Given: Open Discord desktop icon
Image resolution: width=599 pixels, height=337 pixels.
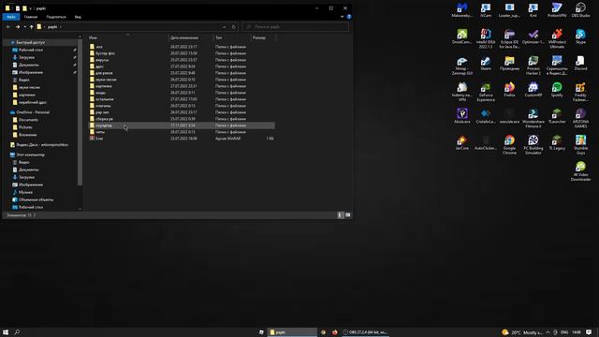Looking at the screenshot, I should tap(580, 64).
